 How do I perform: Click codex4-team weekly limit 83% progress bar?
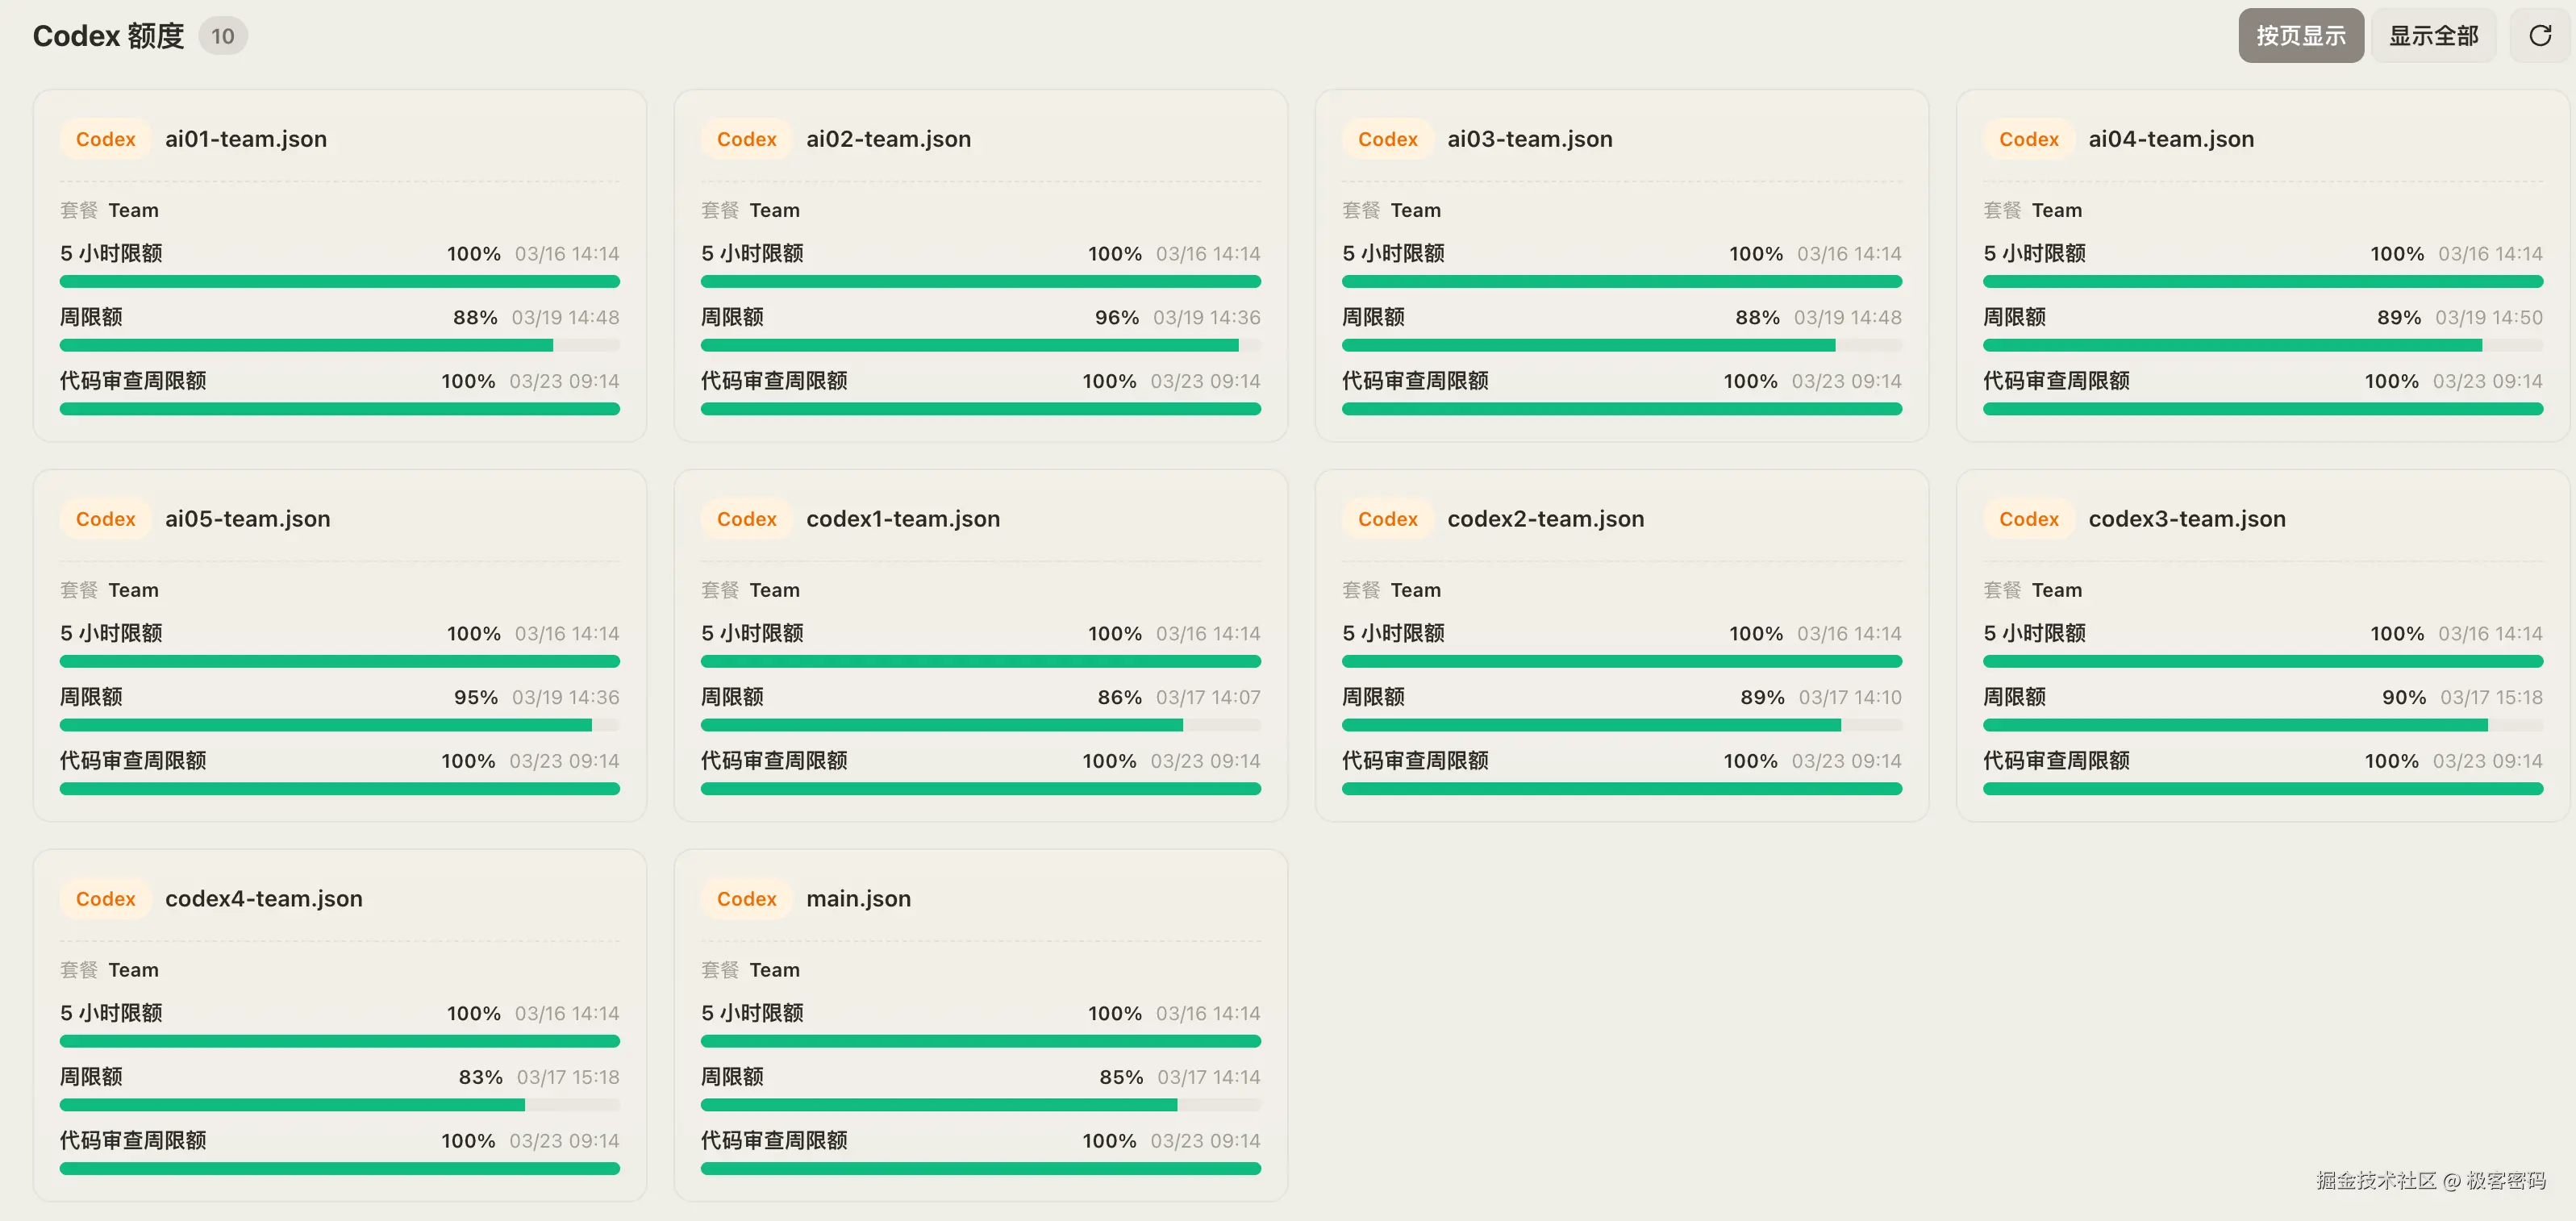[339, 1105]
